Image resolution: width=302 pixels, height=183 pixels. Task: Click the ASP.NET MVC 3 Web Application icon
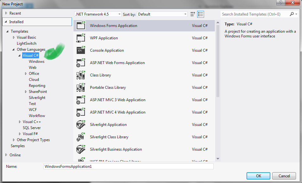click(x=81, y=100)
